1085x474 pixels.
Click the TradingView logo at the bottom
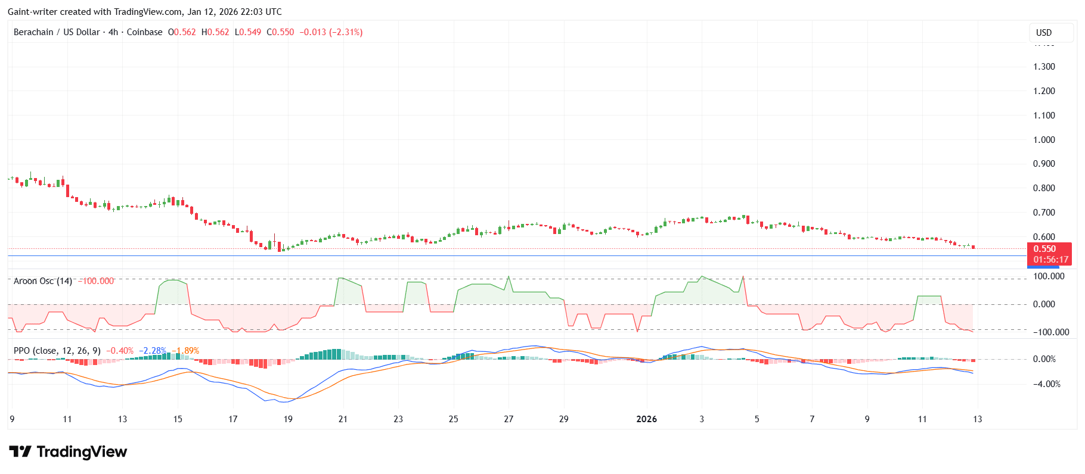click(x=68, y=452)
